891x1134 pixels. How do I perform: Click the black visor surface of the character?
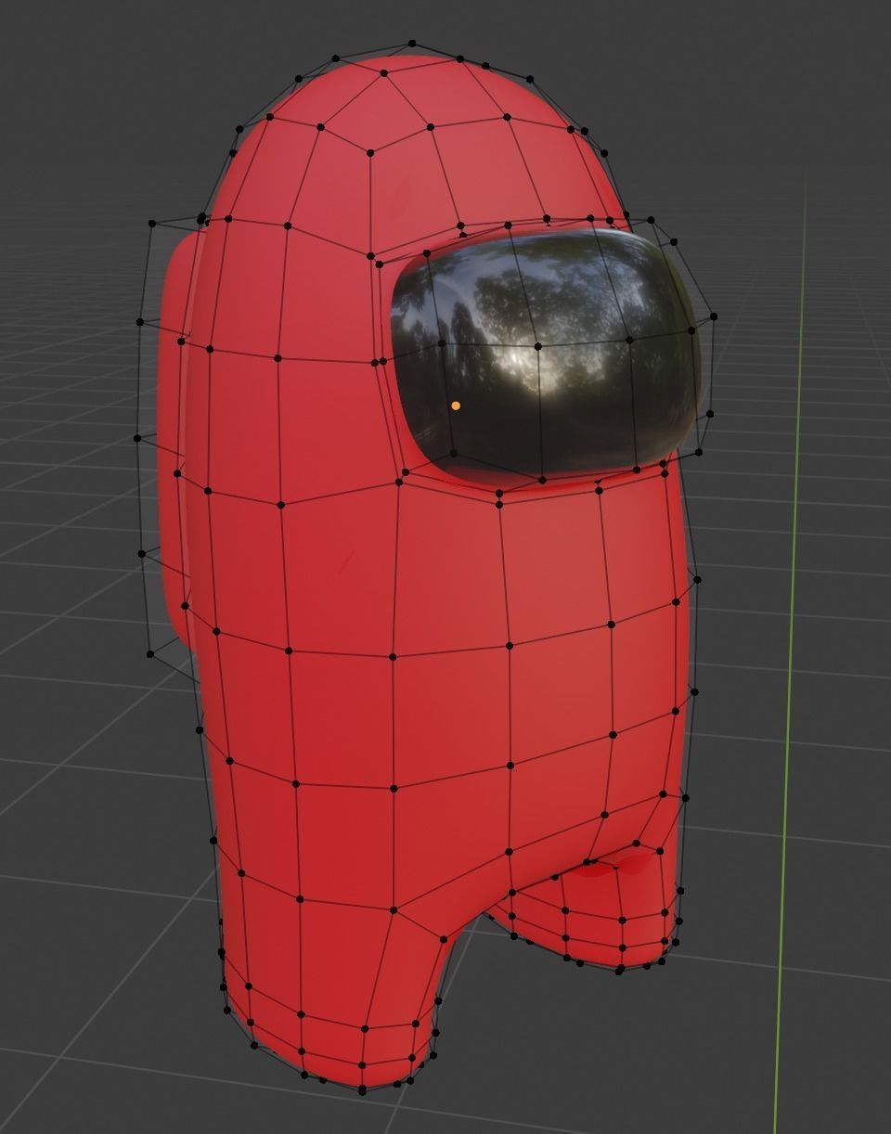coord(548,353)
